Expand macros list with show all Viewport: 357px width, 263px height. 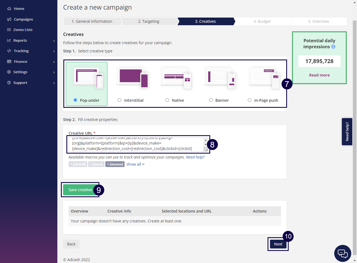[x=135, y=164]
